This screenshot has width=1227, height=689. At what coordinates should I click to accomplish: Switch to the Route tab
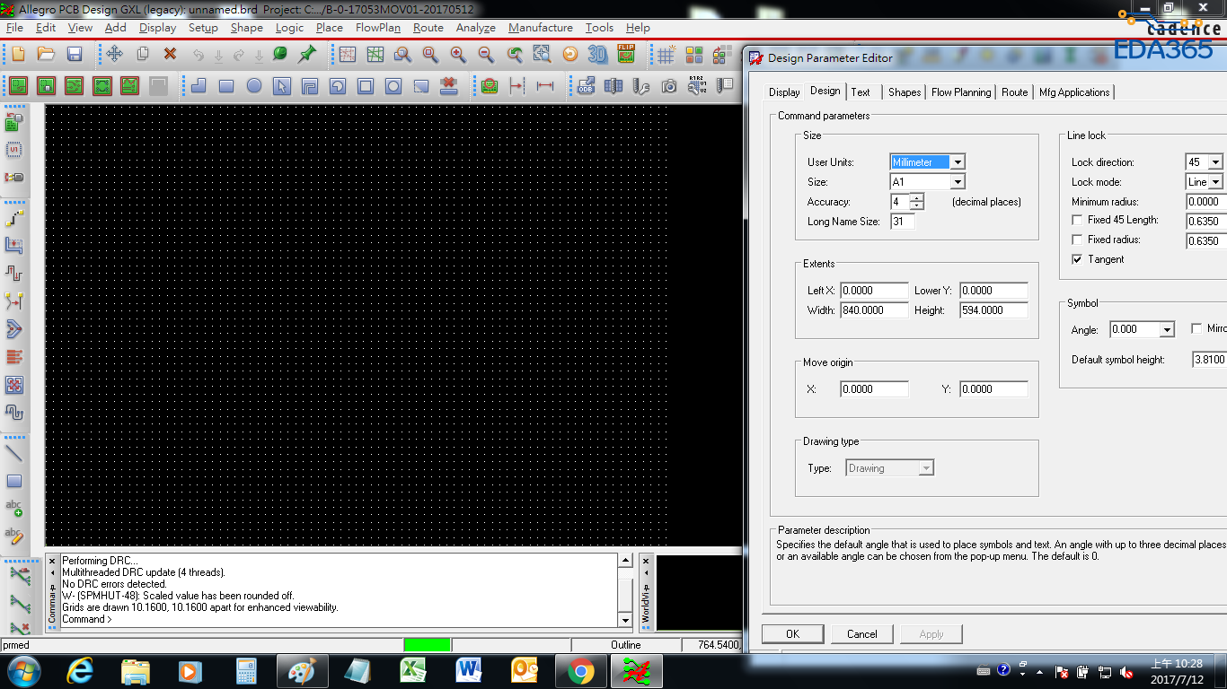pos(1015,92)
